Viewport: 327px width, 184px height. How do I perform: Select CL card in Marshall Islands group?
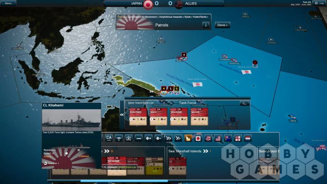[177, 166]
